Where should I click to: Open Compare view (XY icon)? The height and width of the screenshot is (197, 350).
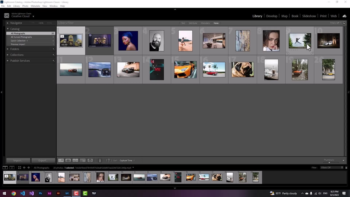(75, 161)
